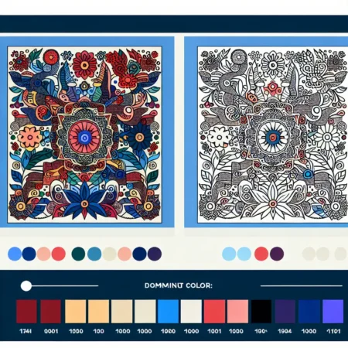
Task: Pick the purple circle in right palette
Action: click(x=277, y=254)
